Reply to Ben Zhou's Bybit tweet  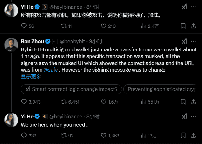click(x=24, y=101)
